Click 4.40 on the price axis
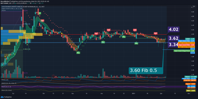198x99 pixels. [x=192, y=25]
